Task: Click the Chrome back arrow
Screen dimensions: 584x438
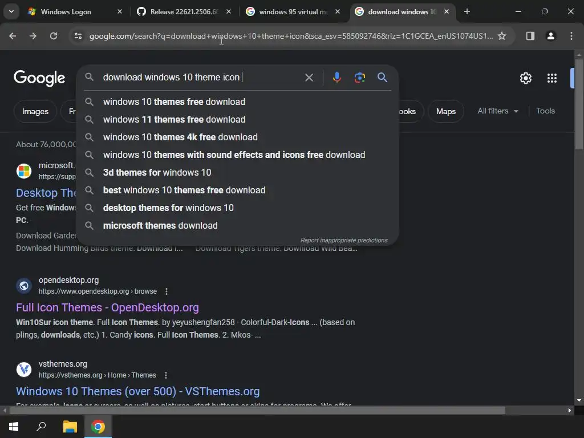Action: tap(13, 36)
